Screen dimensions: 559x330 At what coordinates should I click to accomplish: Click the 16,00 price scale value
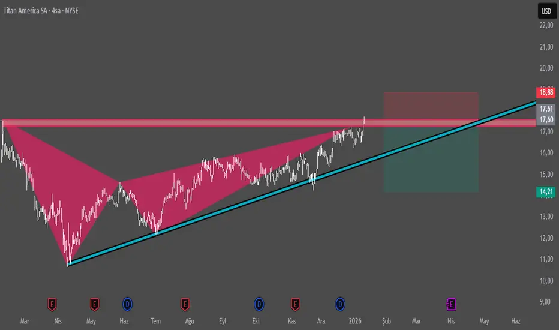point(546,152)
